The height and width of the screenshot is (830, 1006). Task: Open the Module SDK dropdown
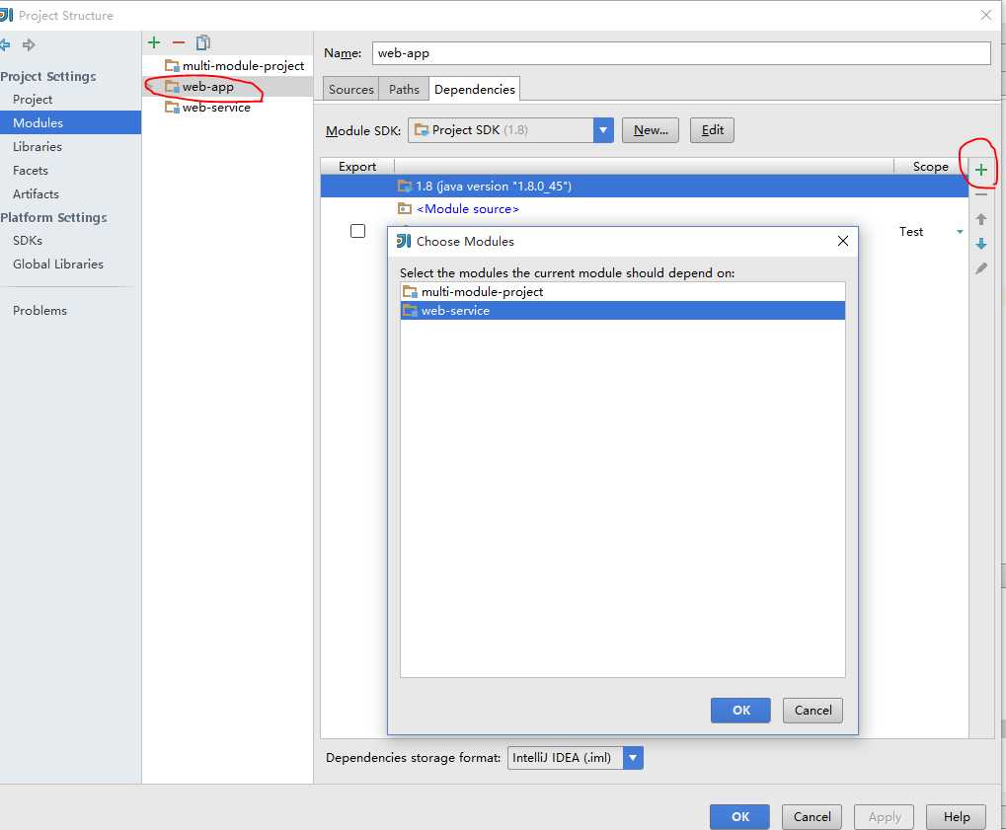pyautogui.click(x=602, y=130)
